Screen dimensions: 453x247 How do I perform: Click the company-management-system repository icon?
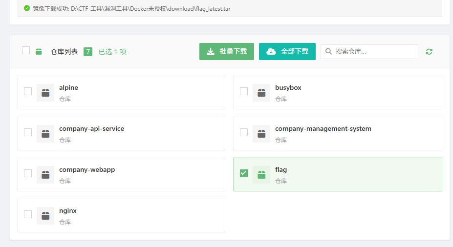click(261, 133)
